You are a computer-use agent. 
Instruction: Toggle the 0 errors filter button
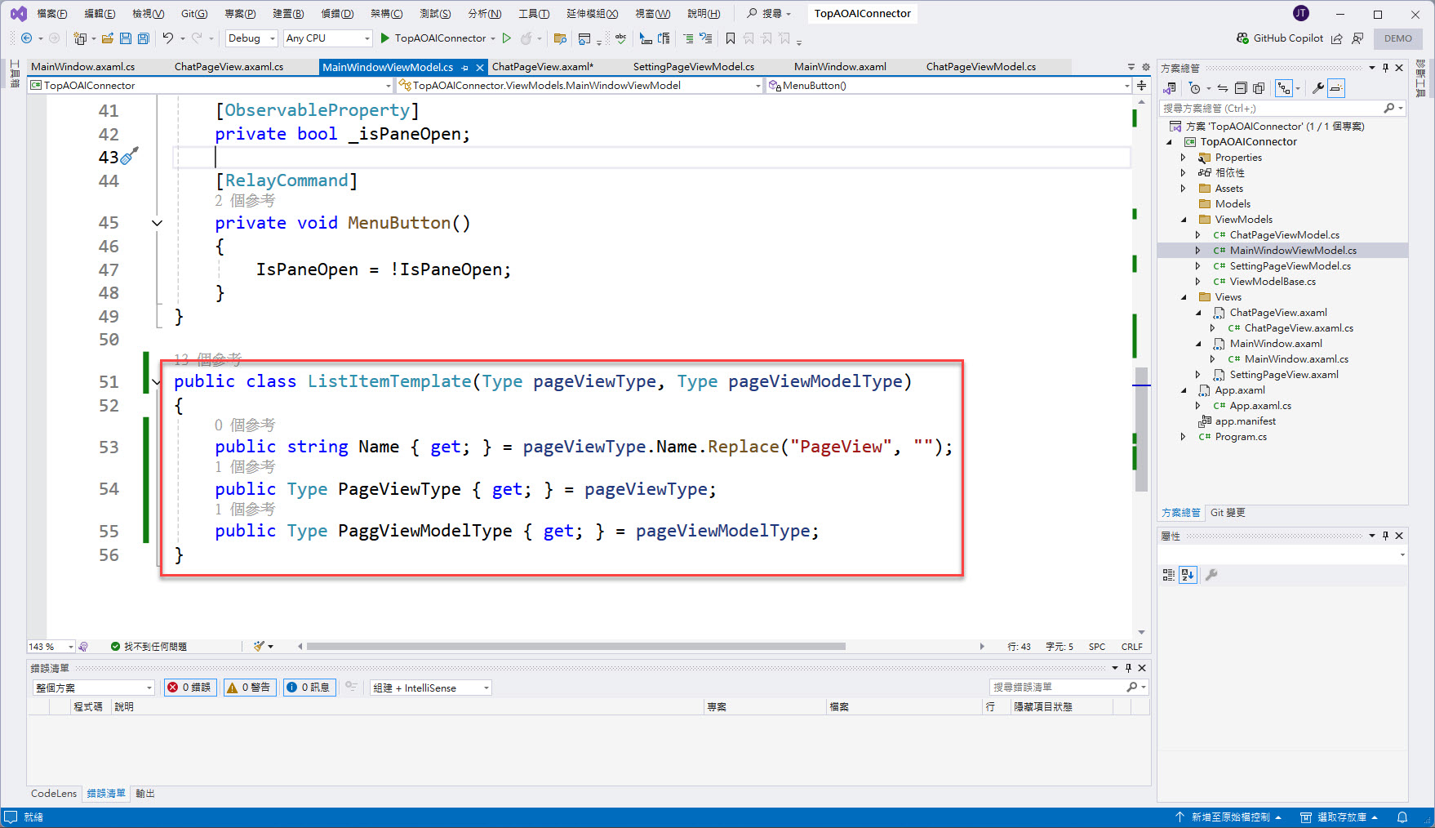[189, 688]
